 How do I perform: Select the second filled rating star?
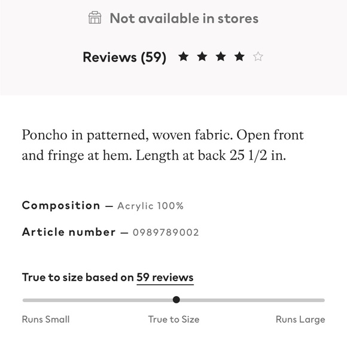coord(202,57)
